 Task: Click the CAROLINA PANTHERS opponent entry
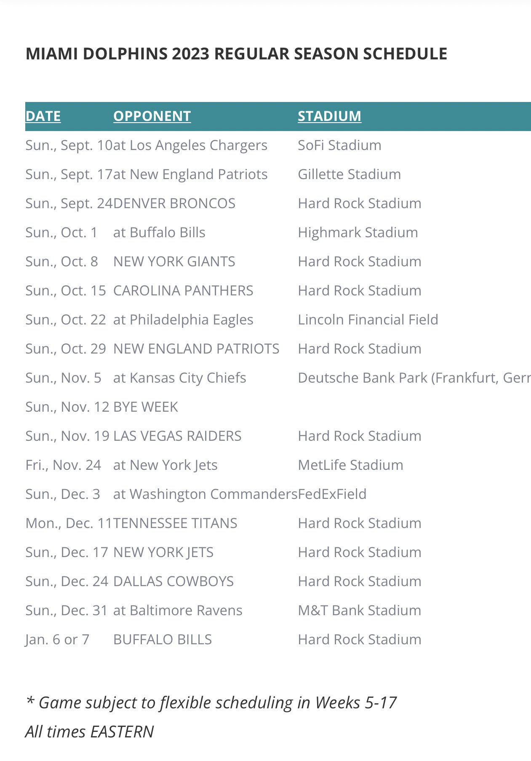[183, 291]
